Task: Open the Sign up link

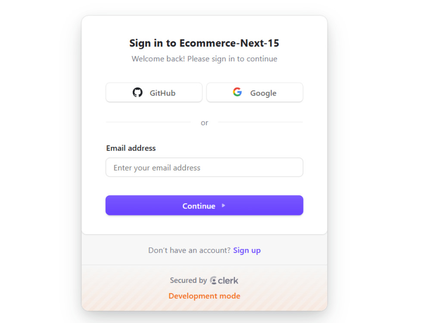Action: coord(247,250)
